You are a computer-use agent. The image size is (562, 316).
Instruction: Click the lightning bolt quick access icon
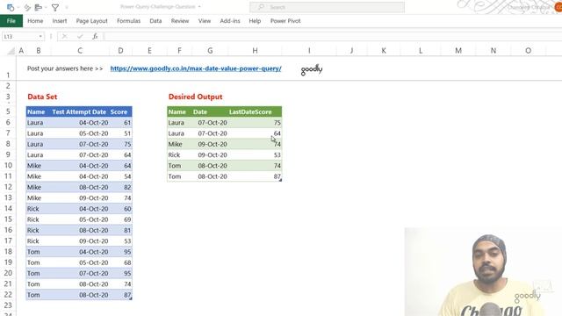pyautogui.click(x=27, y=7)
